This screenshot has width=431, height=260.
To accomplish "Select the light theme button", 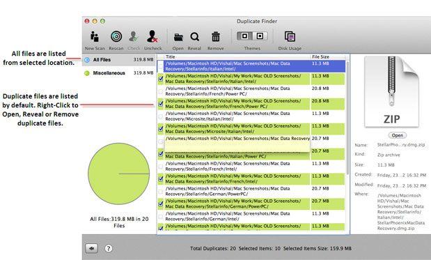I will 260,36.
